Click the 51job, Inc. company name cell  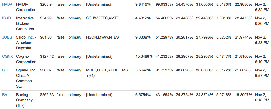click(x=26, y=43)
